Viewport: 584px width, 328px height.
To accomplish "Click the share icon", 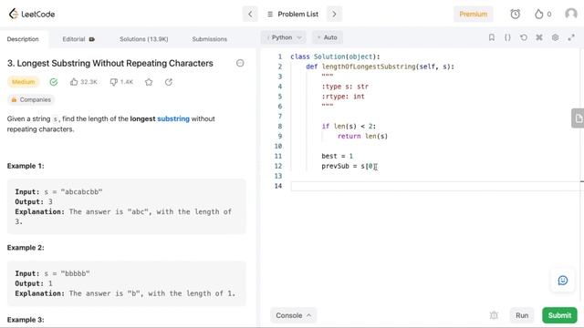I will 169,82.
